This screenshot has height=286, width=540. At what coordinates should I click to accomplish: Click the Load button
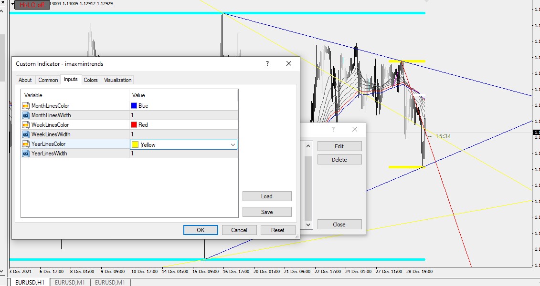pos(267,196)
